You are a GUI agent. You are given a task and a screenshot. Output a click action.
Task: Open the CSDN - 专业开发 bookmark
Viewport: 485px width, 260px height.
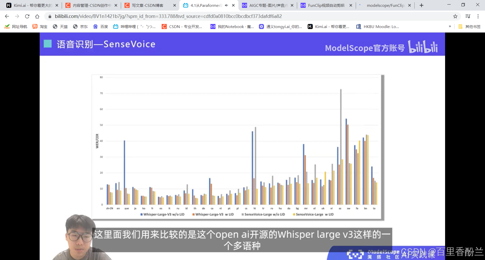click(x=182, y=27)
